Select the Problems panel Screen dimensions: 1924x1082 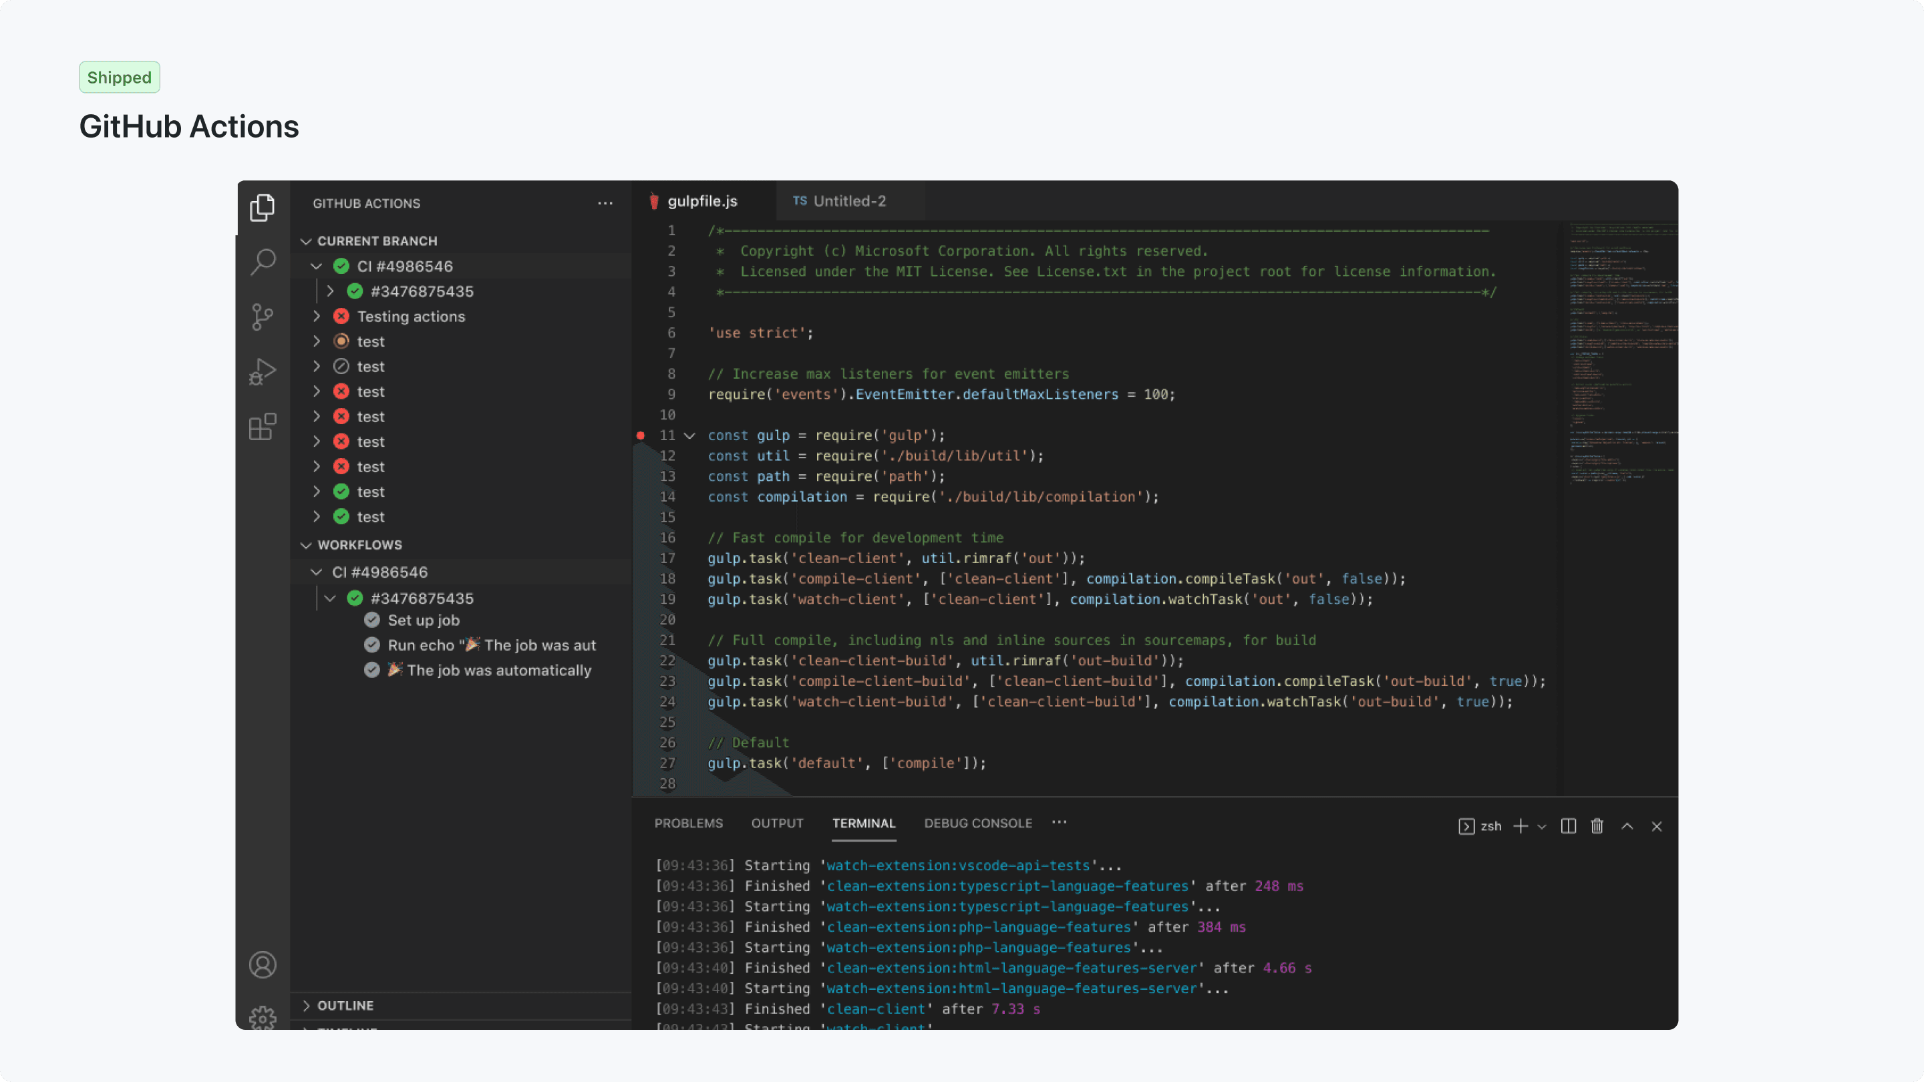pos(689,824)
